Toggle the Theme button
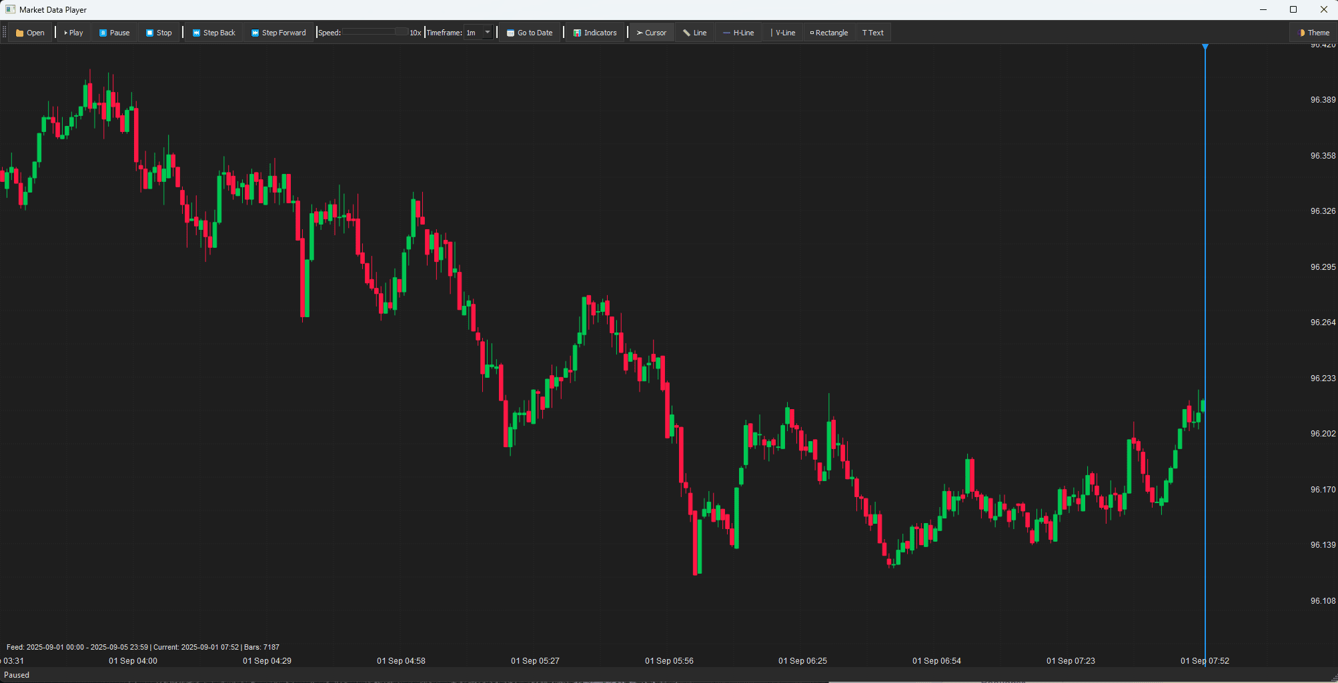1338x683 pixels. (1314, 33)
